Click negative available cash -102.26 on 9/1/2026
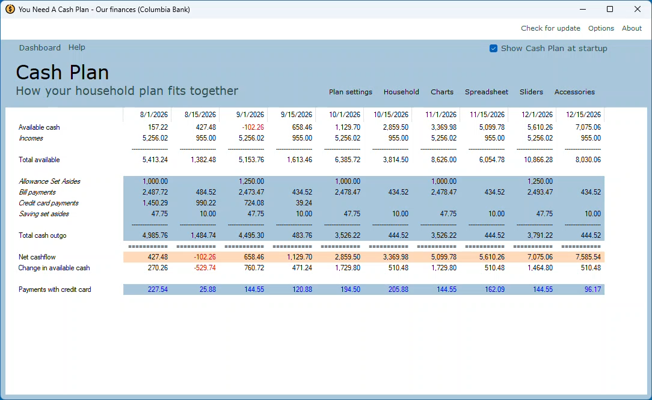Viewport: 652px width, 400px height. coord(253,127)
